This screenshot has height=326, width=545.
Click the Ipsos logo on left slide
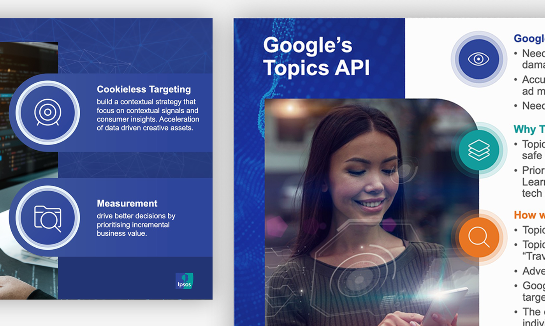coord(184,281)
